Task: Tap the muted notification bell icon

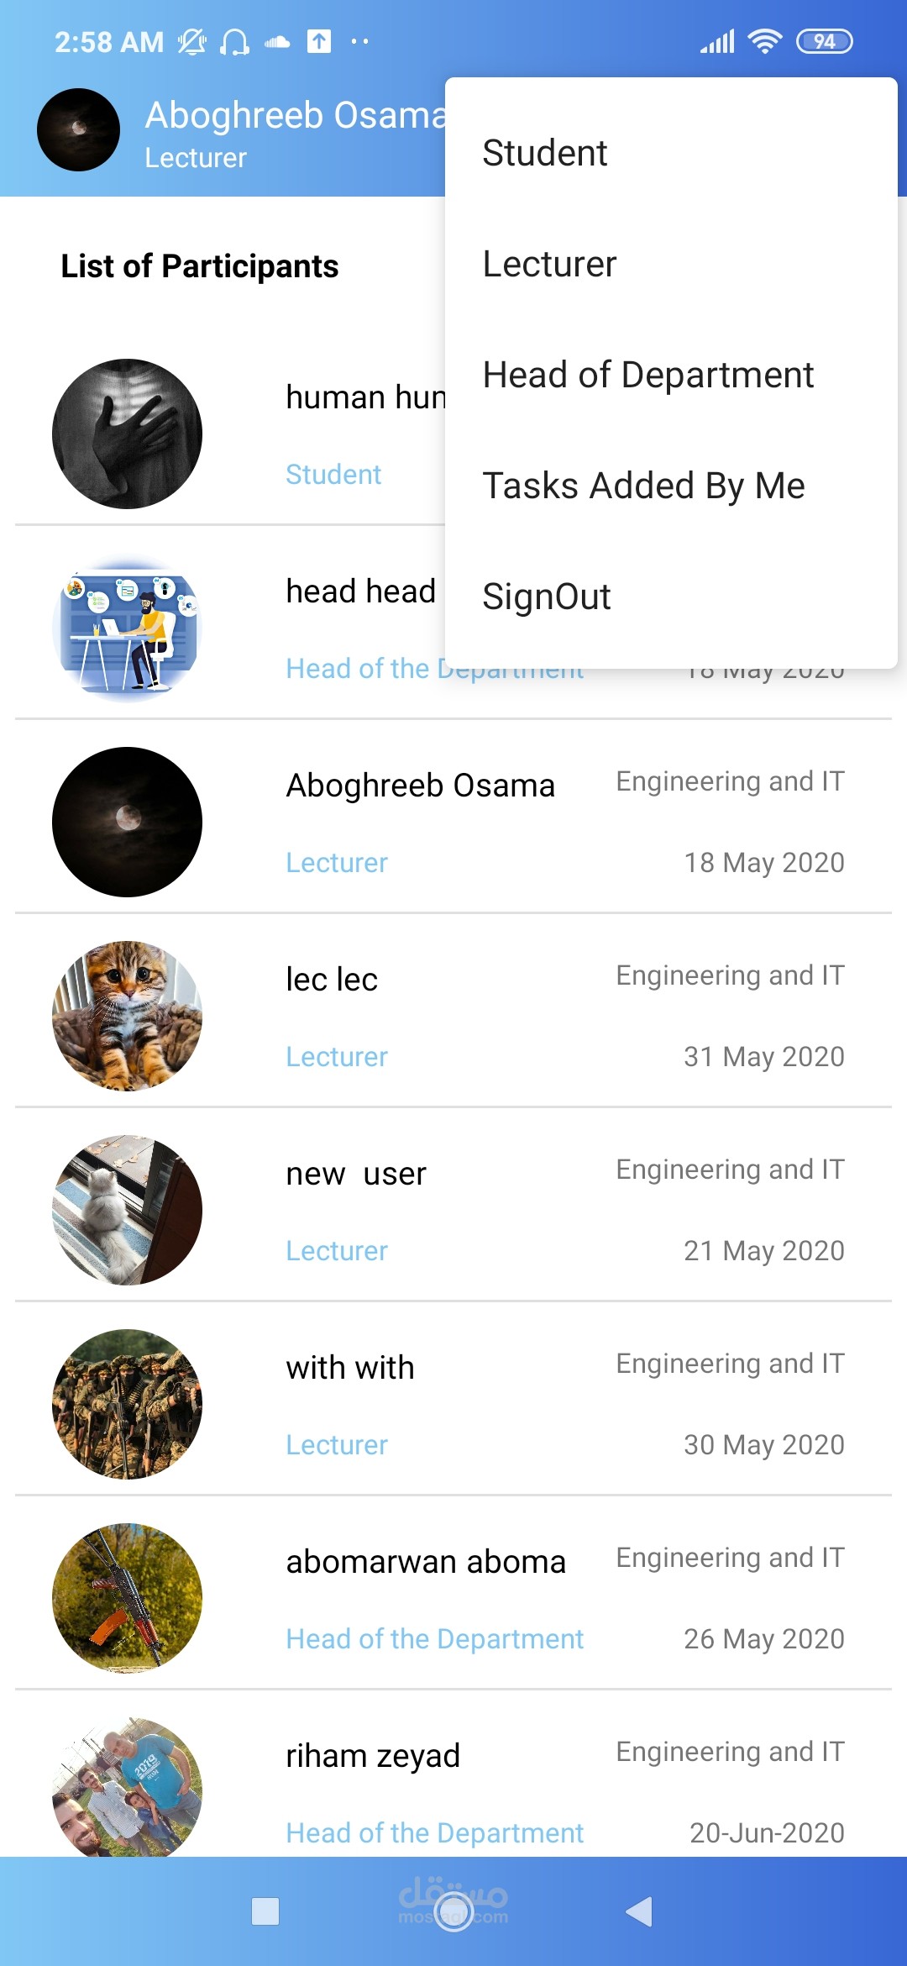Action: click(191, 41)
